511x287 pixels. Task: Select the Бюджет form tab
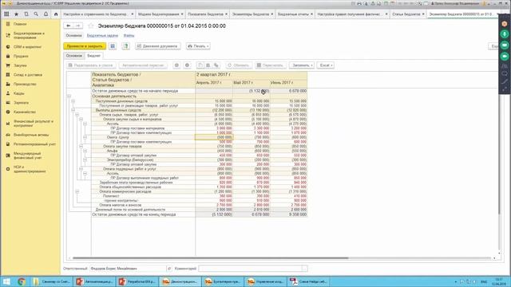coord(94,56)
